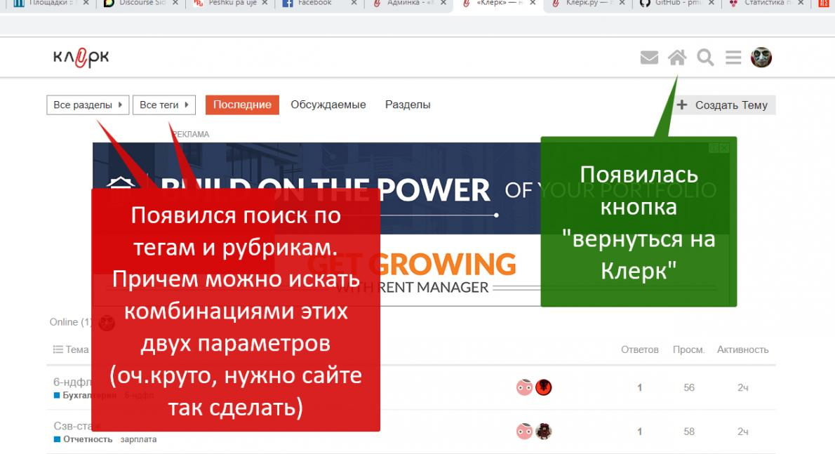This screenshot has width=835, height=454.
Task: Click reply count in the Сзв-стаж row
Action: [639, 431]
